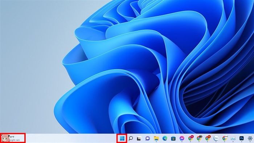The height and width of the screenshot is (143, 254).
Task: Open Task View from the taskbar
Action: pyautogui.click(x=139, y=139)
